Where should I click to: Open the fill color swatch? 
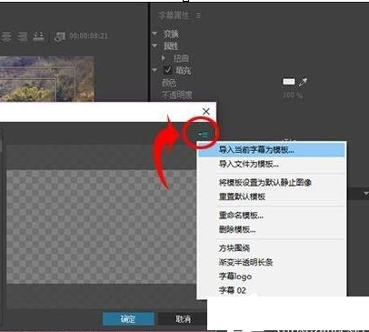click(289, 82)
